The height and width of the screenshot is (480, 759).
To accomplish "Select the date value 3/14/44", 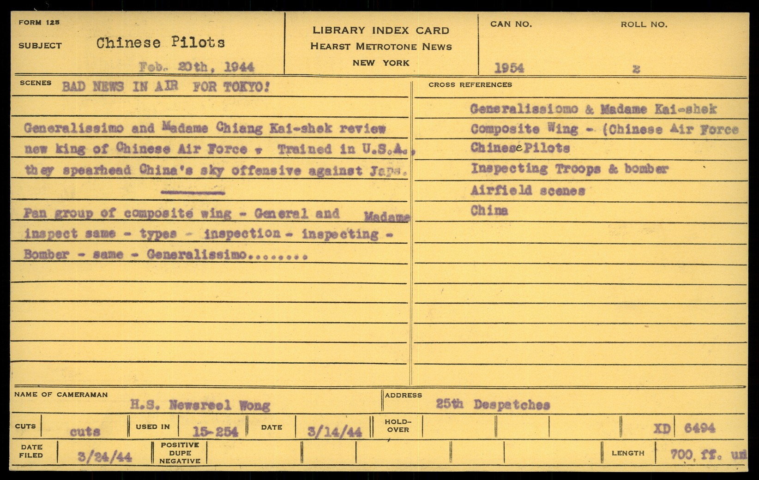I will [334, 432].
